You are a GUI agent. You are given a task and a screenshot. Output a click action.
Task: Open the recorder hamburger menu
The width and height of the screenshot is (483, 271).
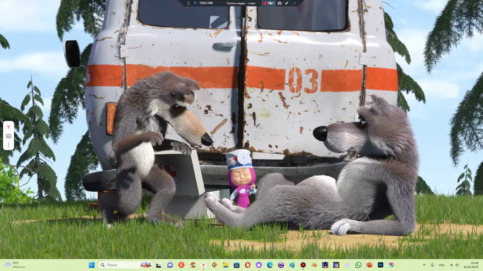(188, 3)
